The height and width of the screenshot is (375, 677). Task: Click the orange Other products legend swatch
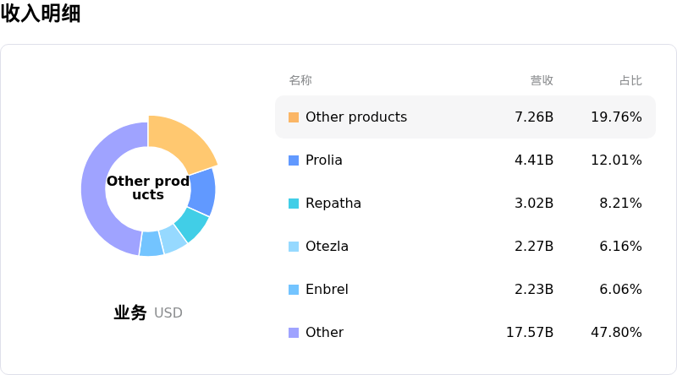click(x=294, y=117)
